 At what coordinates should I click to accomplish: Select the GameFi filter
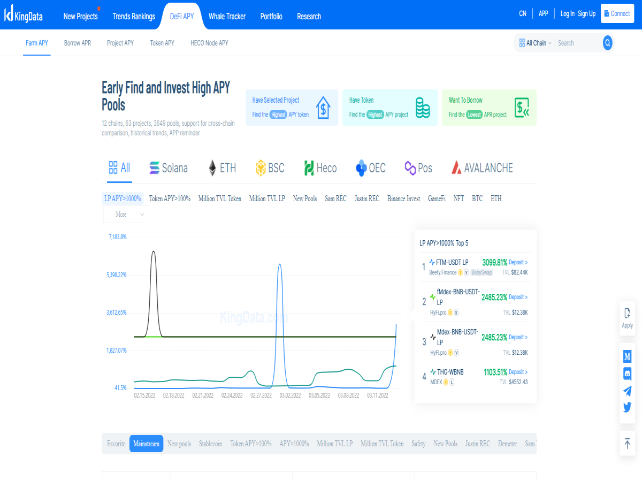[x=437, y=199]
